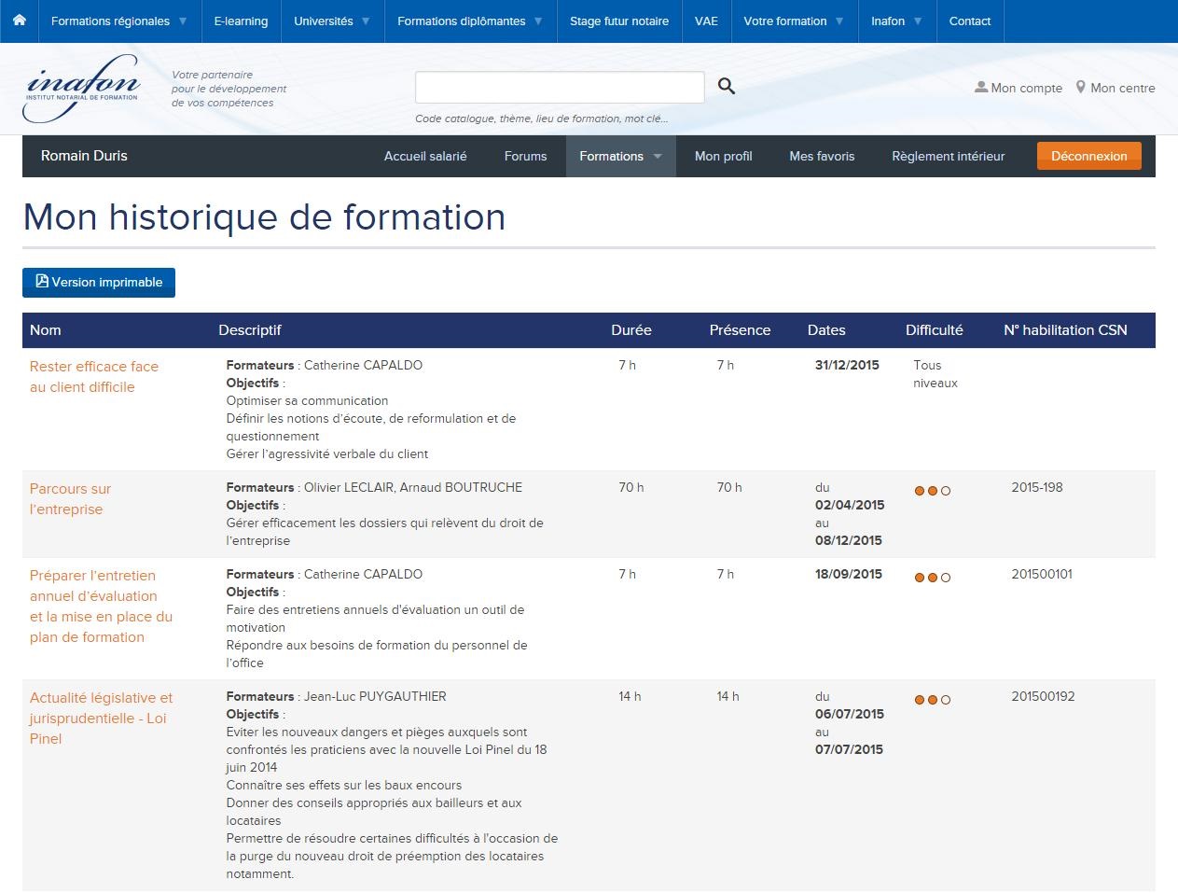Open the Universités dropdown menu
The image size is (1178, 893).
click(x=326, y=21)
